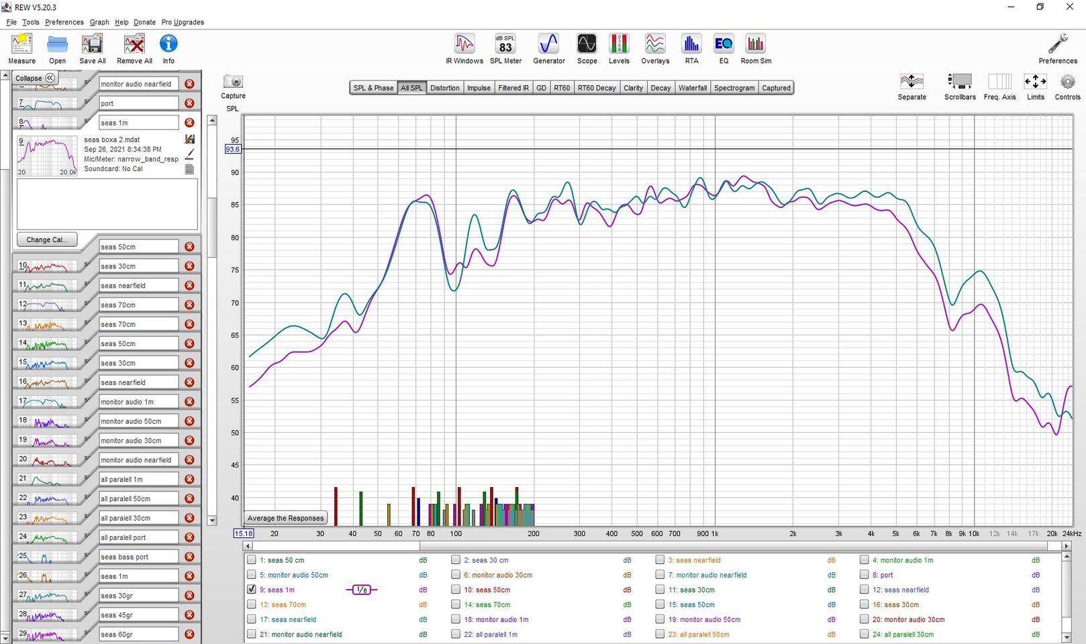This screenshot has width=1086, height=644.
Task: Enable the '21: monitor audio nearfield' trace
Action: pyautogui.click(x=252, y=634)
